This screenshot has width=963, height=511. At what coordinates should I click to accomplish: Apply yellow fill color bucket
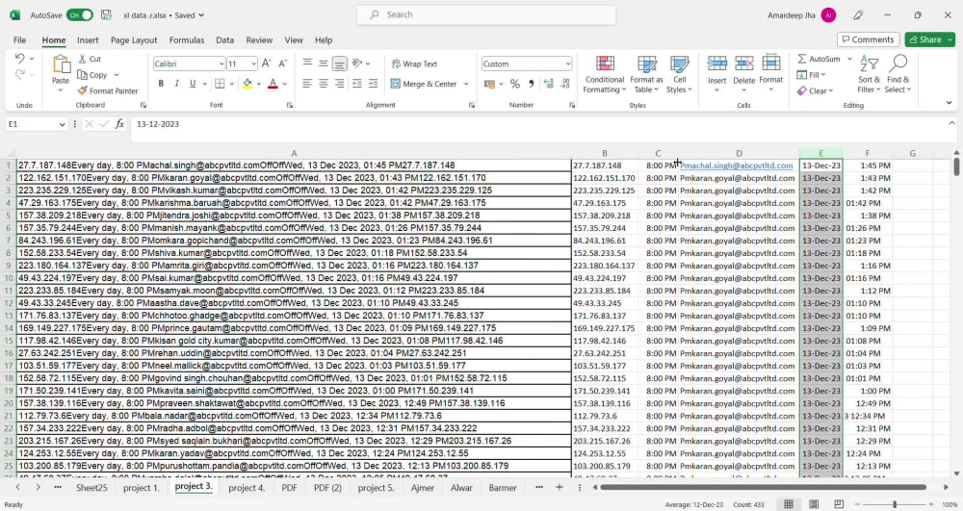(x=247, y=84)
